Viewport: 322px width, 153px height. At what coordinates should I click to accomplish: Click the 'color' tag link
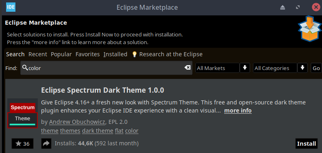(132, 131)
